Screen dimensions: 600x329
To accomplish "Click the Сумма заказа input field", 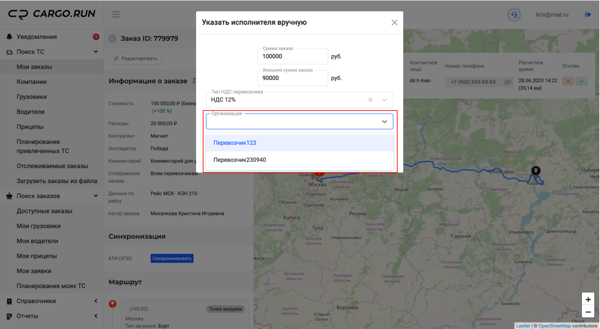I will click(292, 56).
